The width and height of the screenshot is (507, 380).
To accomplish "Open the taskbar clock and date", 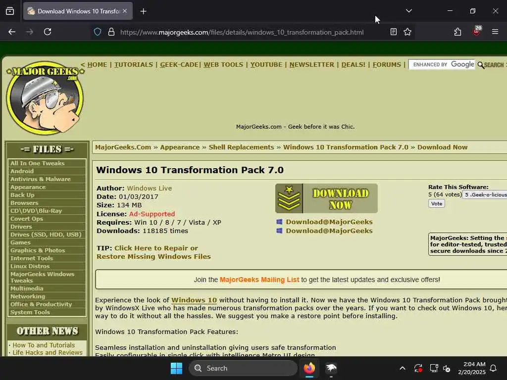I will click(471, 368).
